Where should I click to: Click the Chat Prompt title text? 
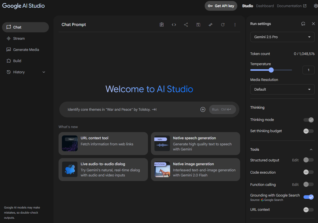[74, 25]
